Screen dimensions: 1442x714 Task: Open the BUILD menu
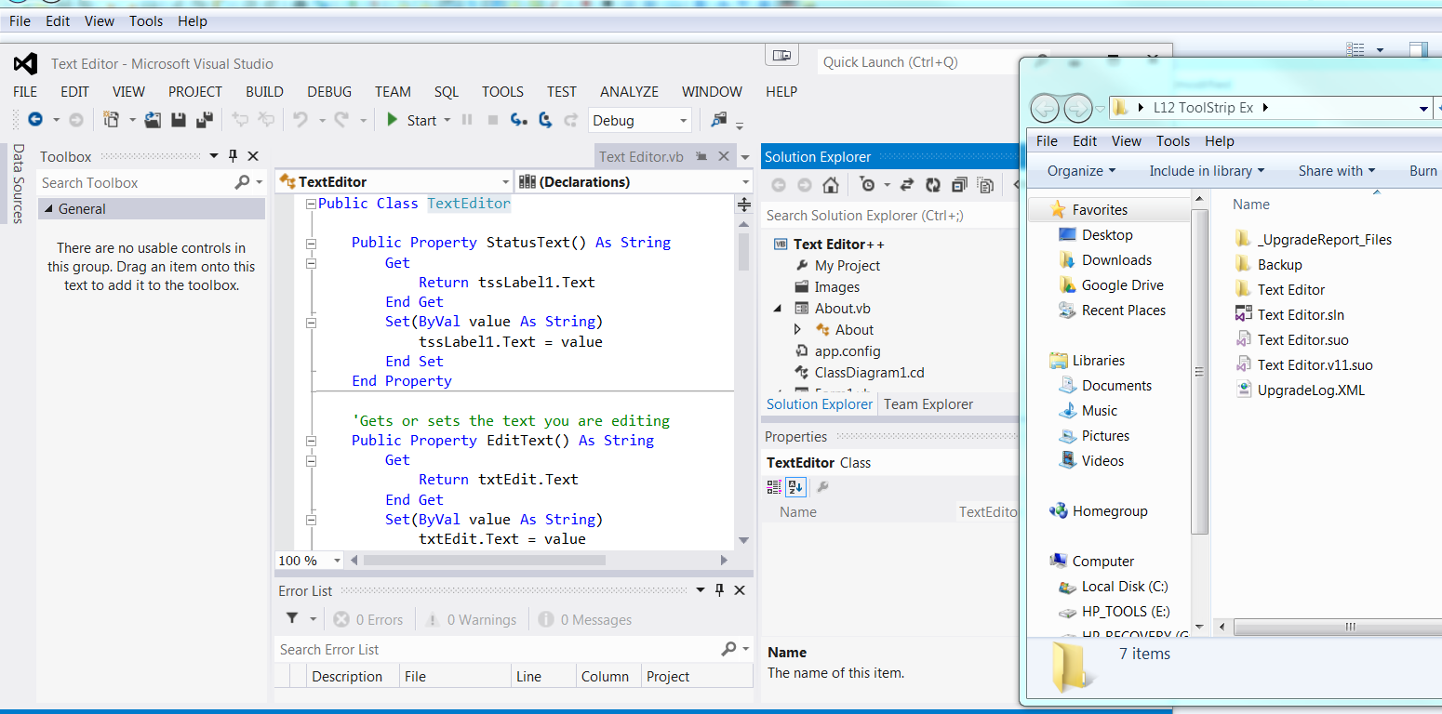[x=264, y=91]
